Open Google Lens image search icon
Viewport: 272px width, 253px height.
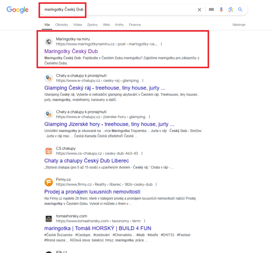(231, 10)
